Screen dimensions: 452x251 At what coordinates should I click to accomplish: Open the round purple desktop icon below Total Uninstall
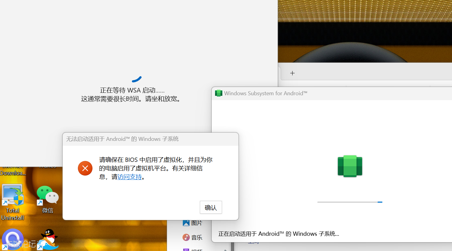pyautogui.click(x=13, y=239)
